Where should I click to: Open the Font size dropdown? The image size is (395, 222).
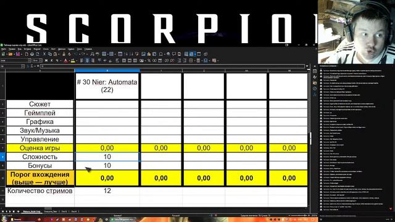click(41, 60)
